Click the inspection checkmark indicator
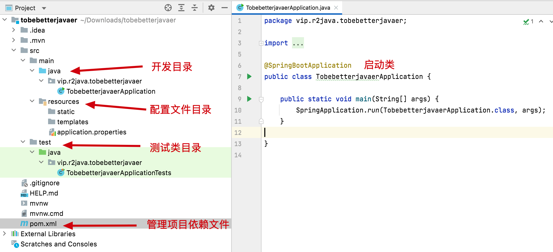Screen dimensions: 553x252 [526, 22]
